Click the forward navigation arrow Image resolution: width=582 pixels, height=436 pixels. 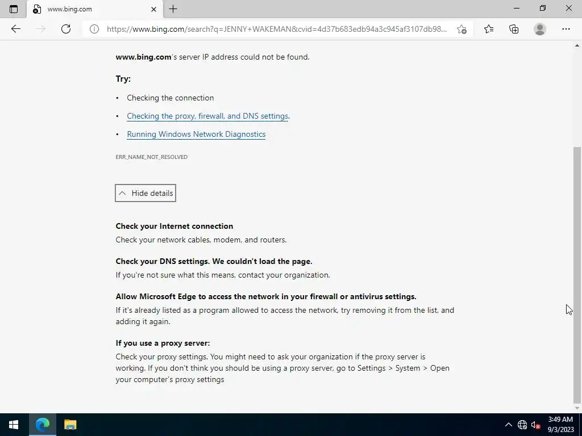(41, 29)
